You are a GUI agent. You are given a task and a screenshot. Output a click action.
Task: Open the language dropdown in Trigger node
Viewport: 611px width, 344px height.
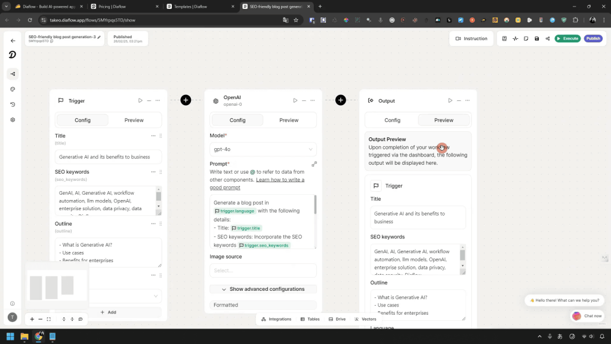[125, 296]
